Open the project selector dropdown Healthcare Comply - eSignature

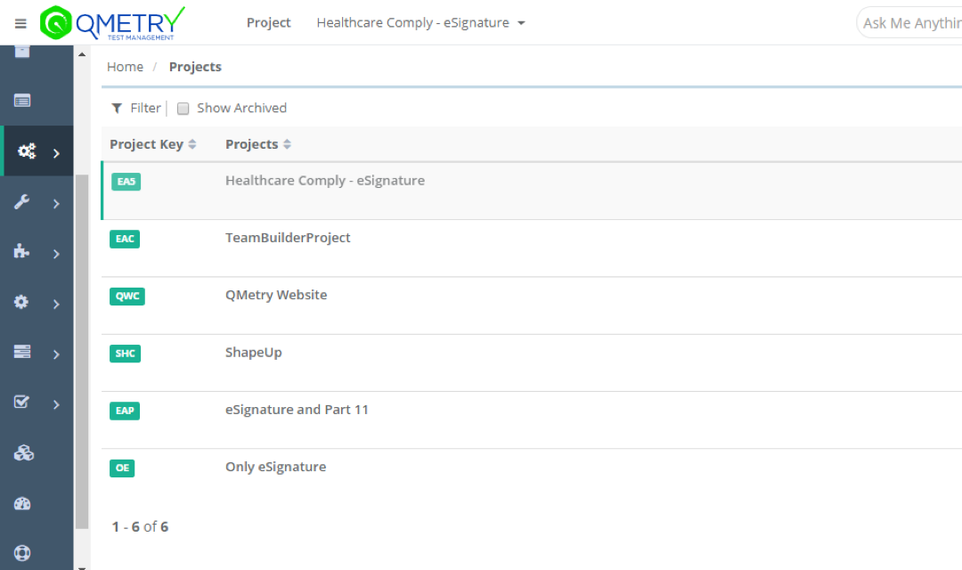[420, 22]
